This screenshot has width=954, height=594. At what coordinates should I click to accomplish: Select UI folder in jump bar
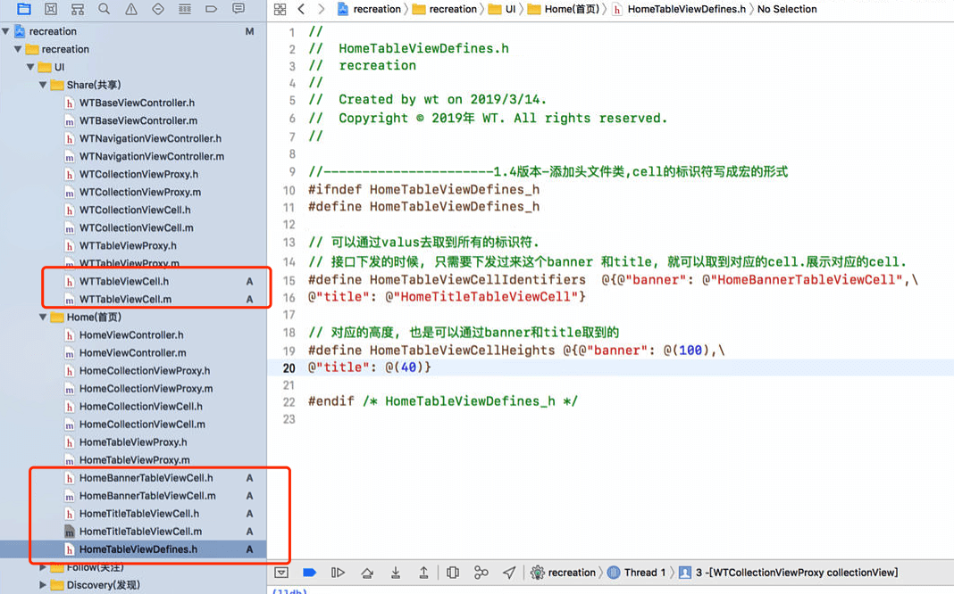coord(503,9)
